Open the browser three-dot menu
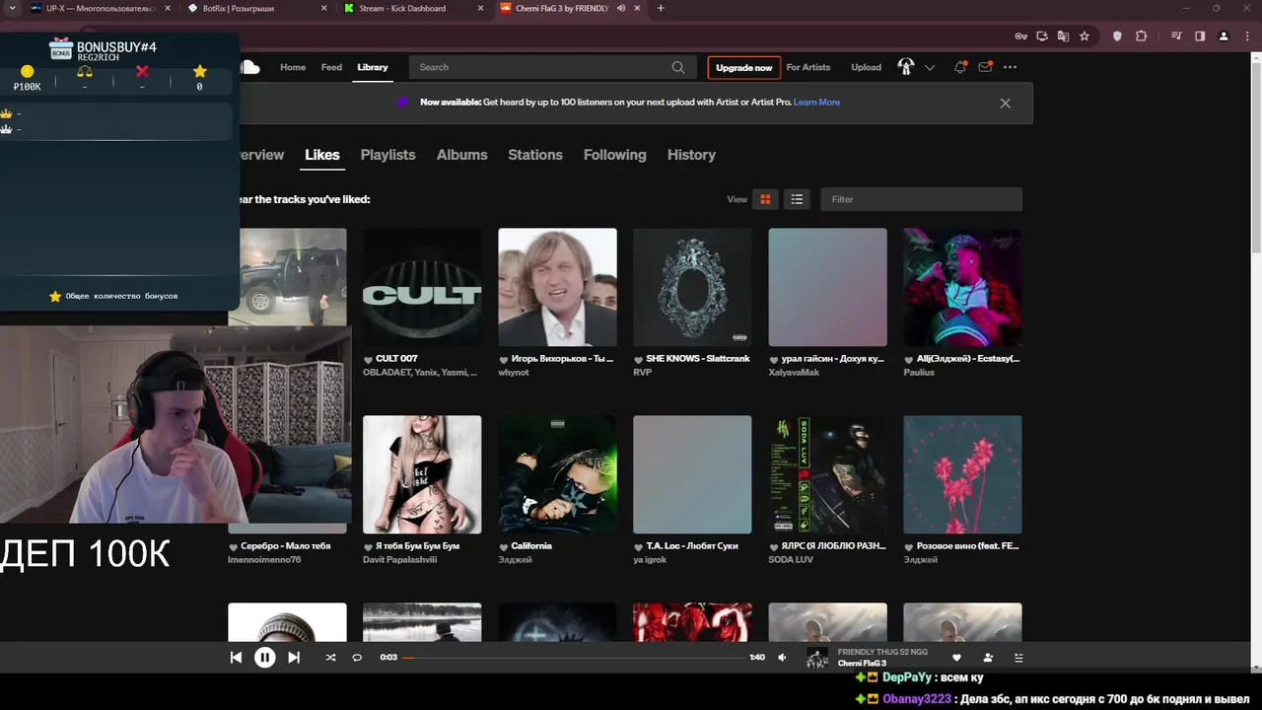The image size is (1262, 710). 1245,36
